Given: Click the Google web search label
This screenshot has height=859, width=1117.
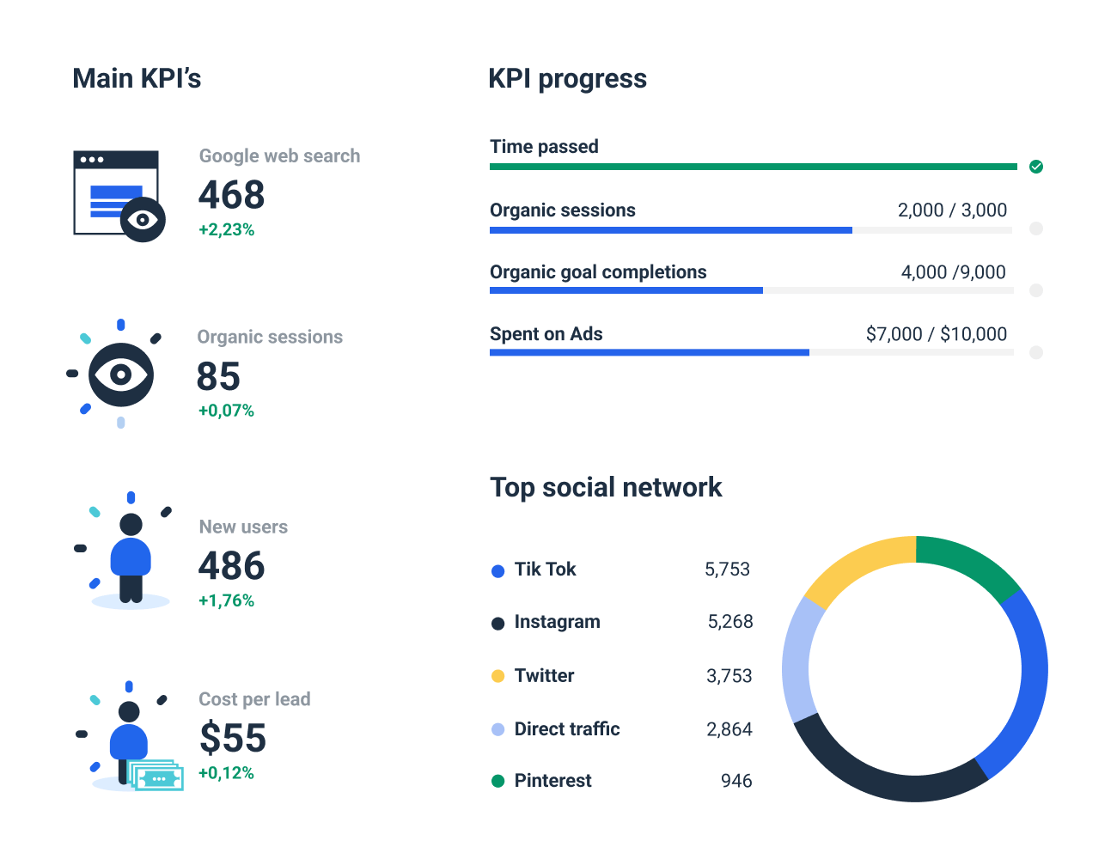Looking at the screenshot, I should (x=279, y=156).
